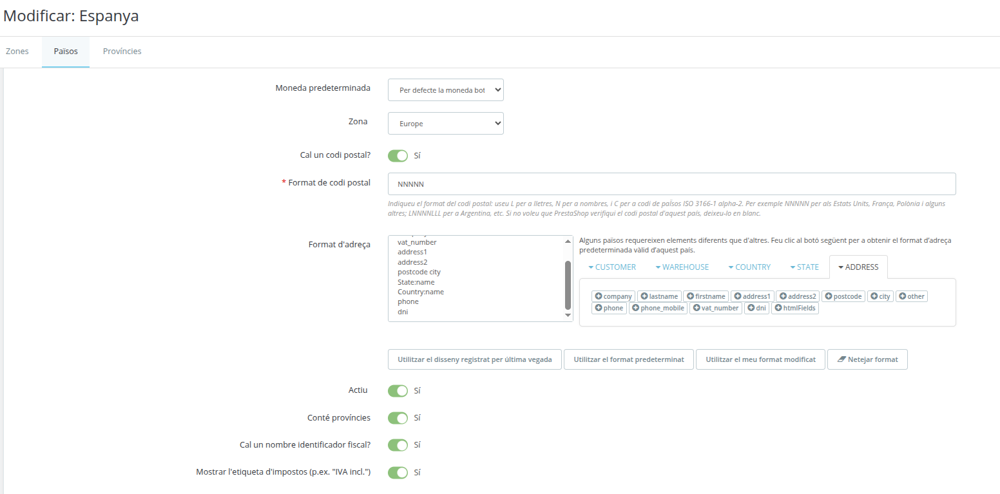The width and height of the screenshot is (1000, 494).
Task: Click the plus icon on vat_number tag
Action: tap(697, 308)
